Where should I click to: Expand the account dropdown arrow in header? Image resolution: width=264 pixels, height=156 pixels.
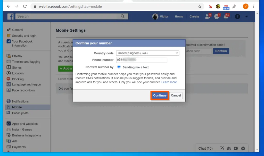pos(246,16)
